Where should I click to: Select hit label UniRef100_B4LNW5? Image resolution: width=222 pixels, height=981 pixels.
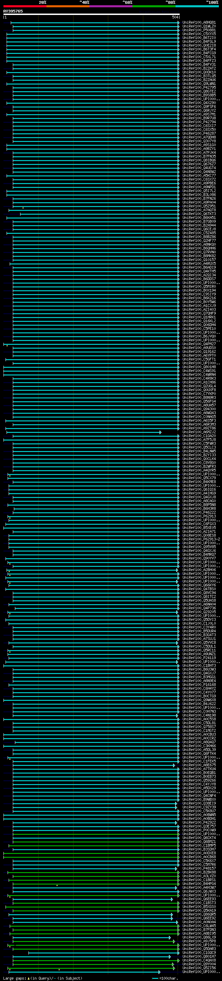[199, 451]
